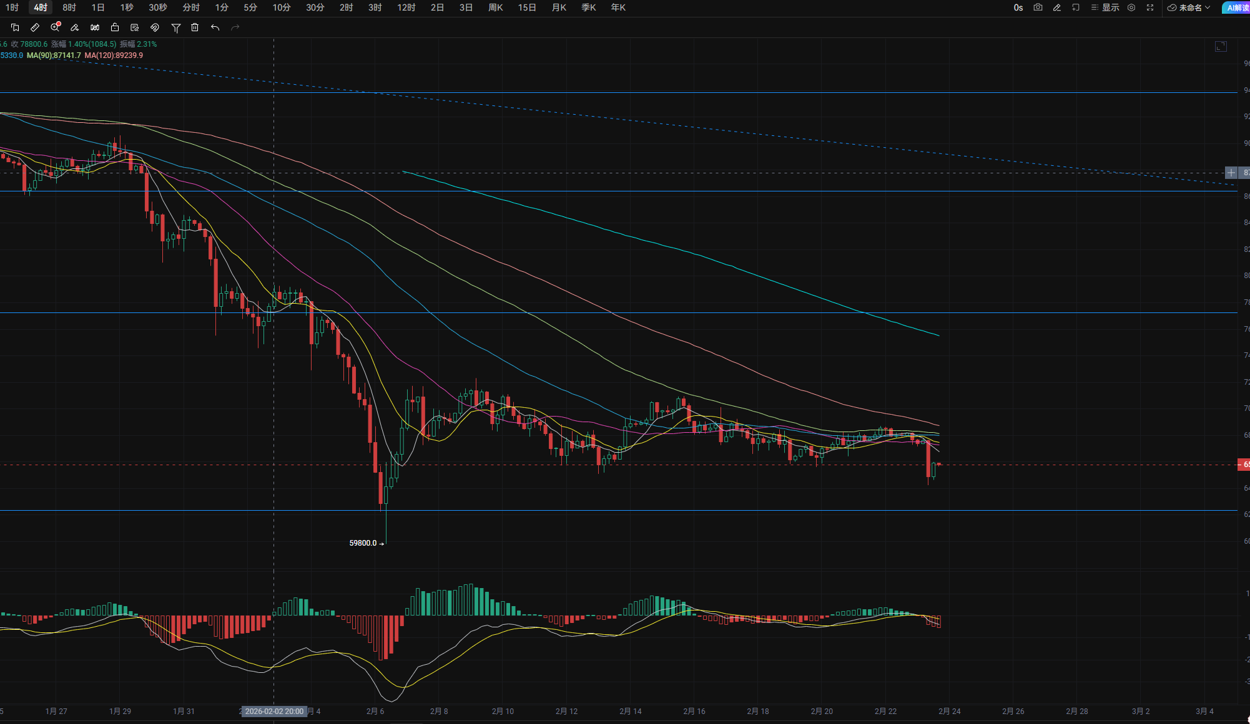Image resolution: width=1250 pixels, height=724 pixels.
Task: Toggle the magnet snap mode
Action: 155,27
